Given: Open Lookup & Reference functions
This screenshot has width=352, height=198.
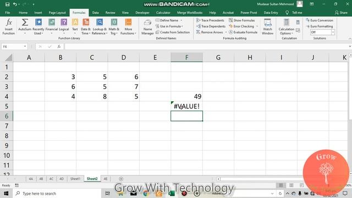Looking at the screenshot, I should pyautogui.click(x=100, y=26).
